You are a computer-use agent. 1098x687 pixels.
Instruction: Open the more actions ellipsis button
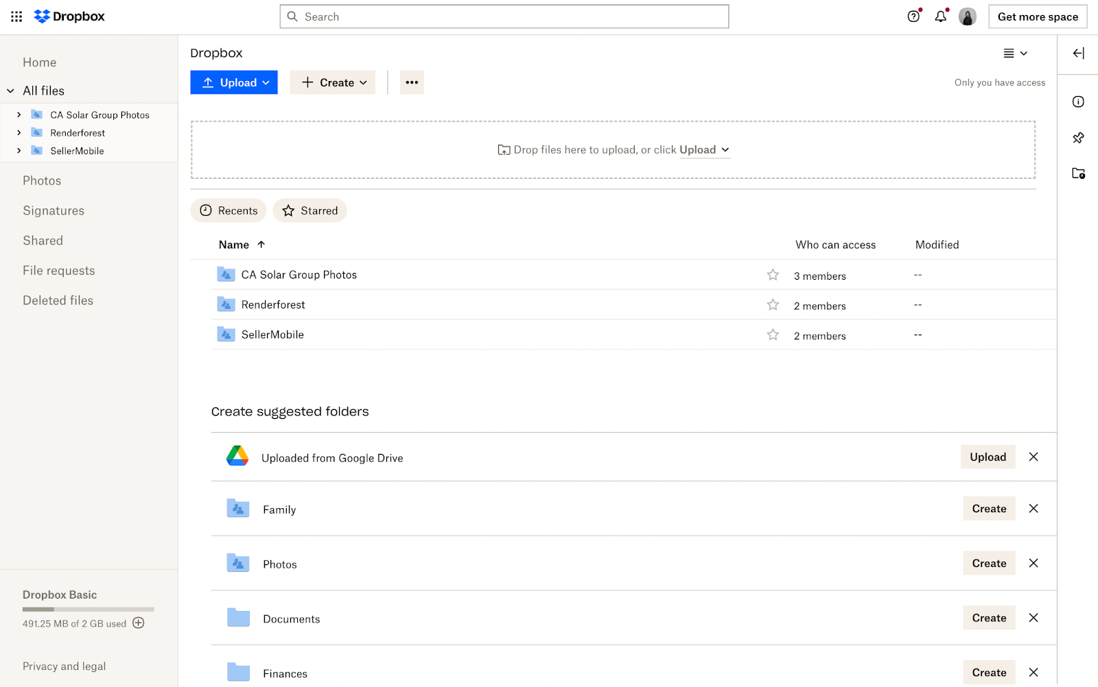click(x=412, y=82)
